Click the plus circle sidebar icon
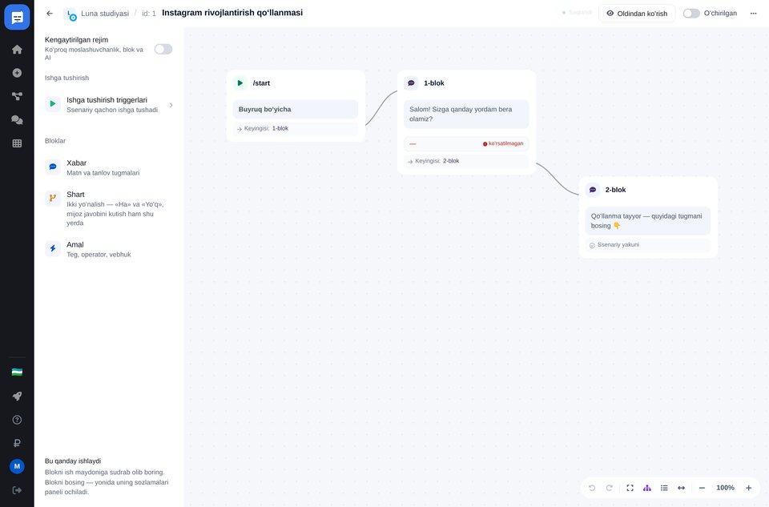The width and height of the screenshot is (769, 507). (17, 73)
